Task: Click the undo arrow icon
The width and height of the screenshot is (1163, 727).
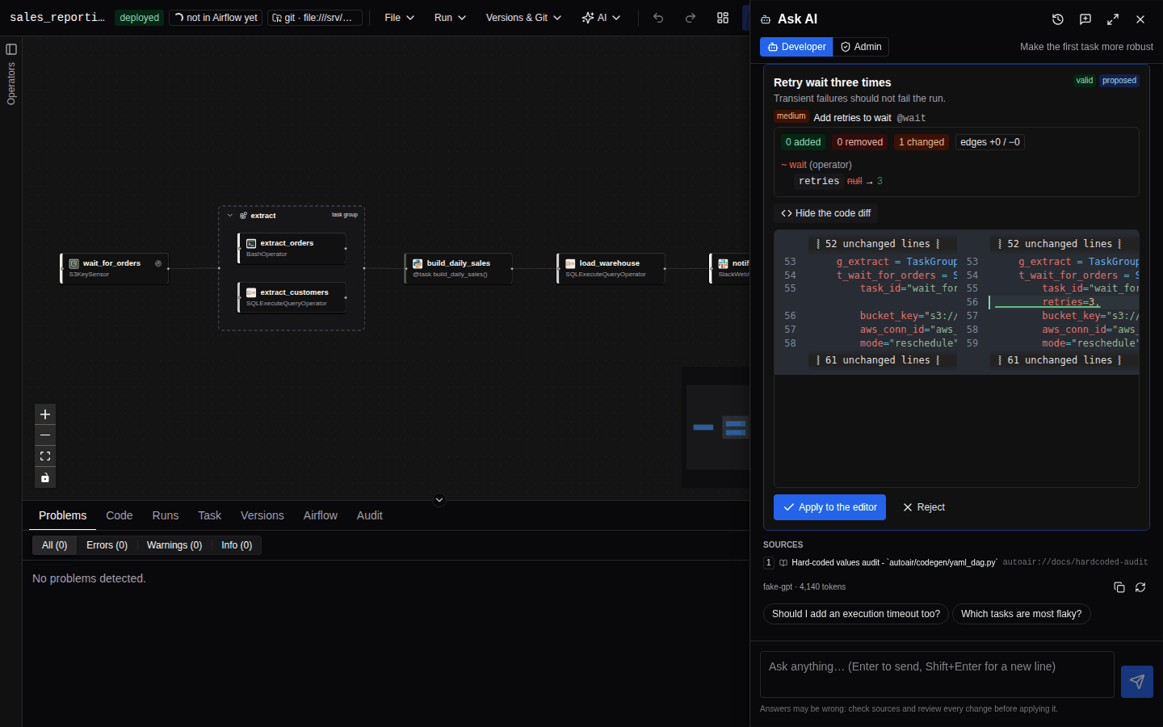Action: (x=658, y=18)
